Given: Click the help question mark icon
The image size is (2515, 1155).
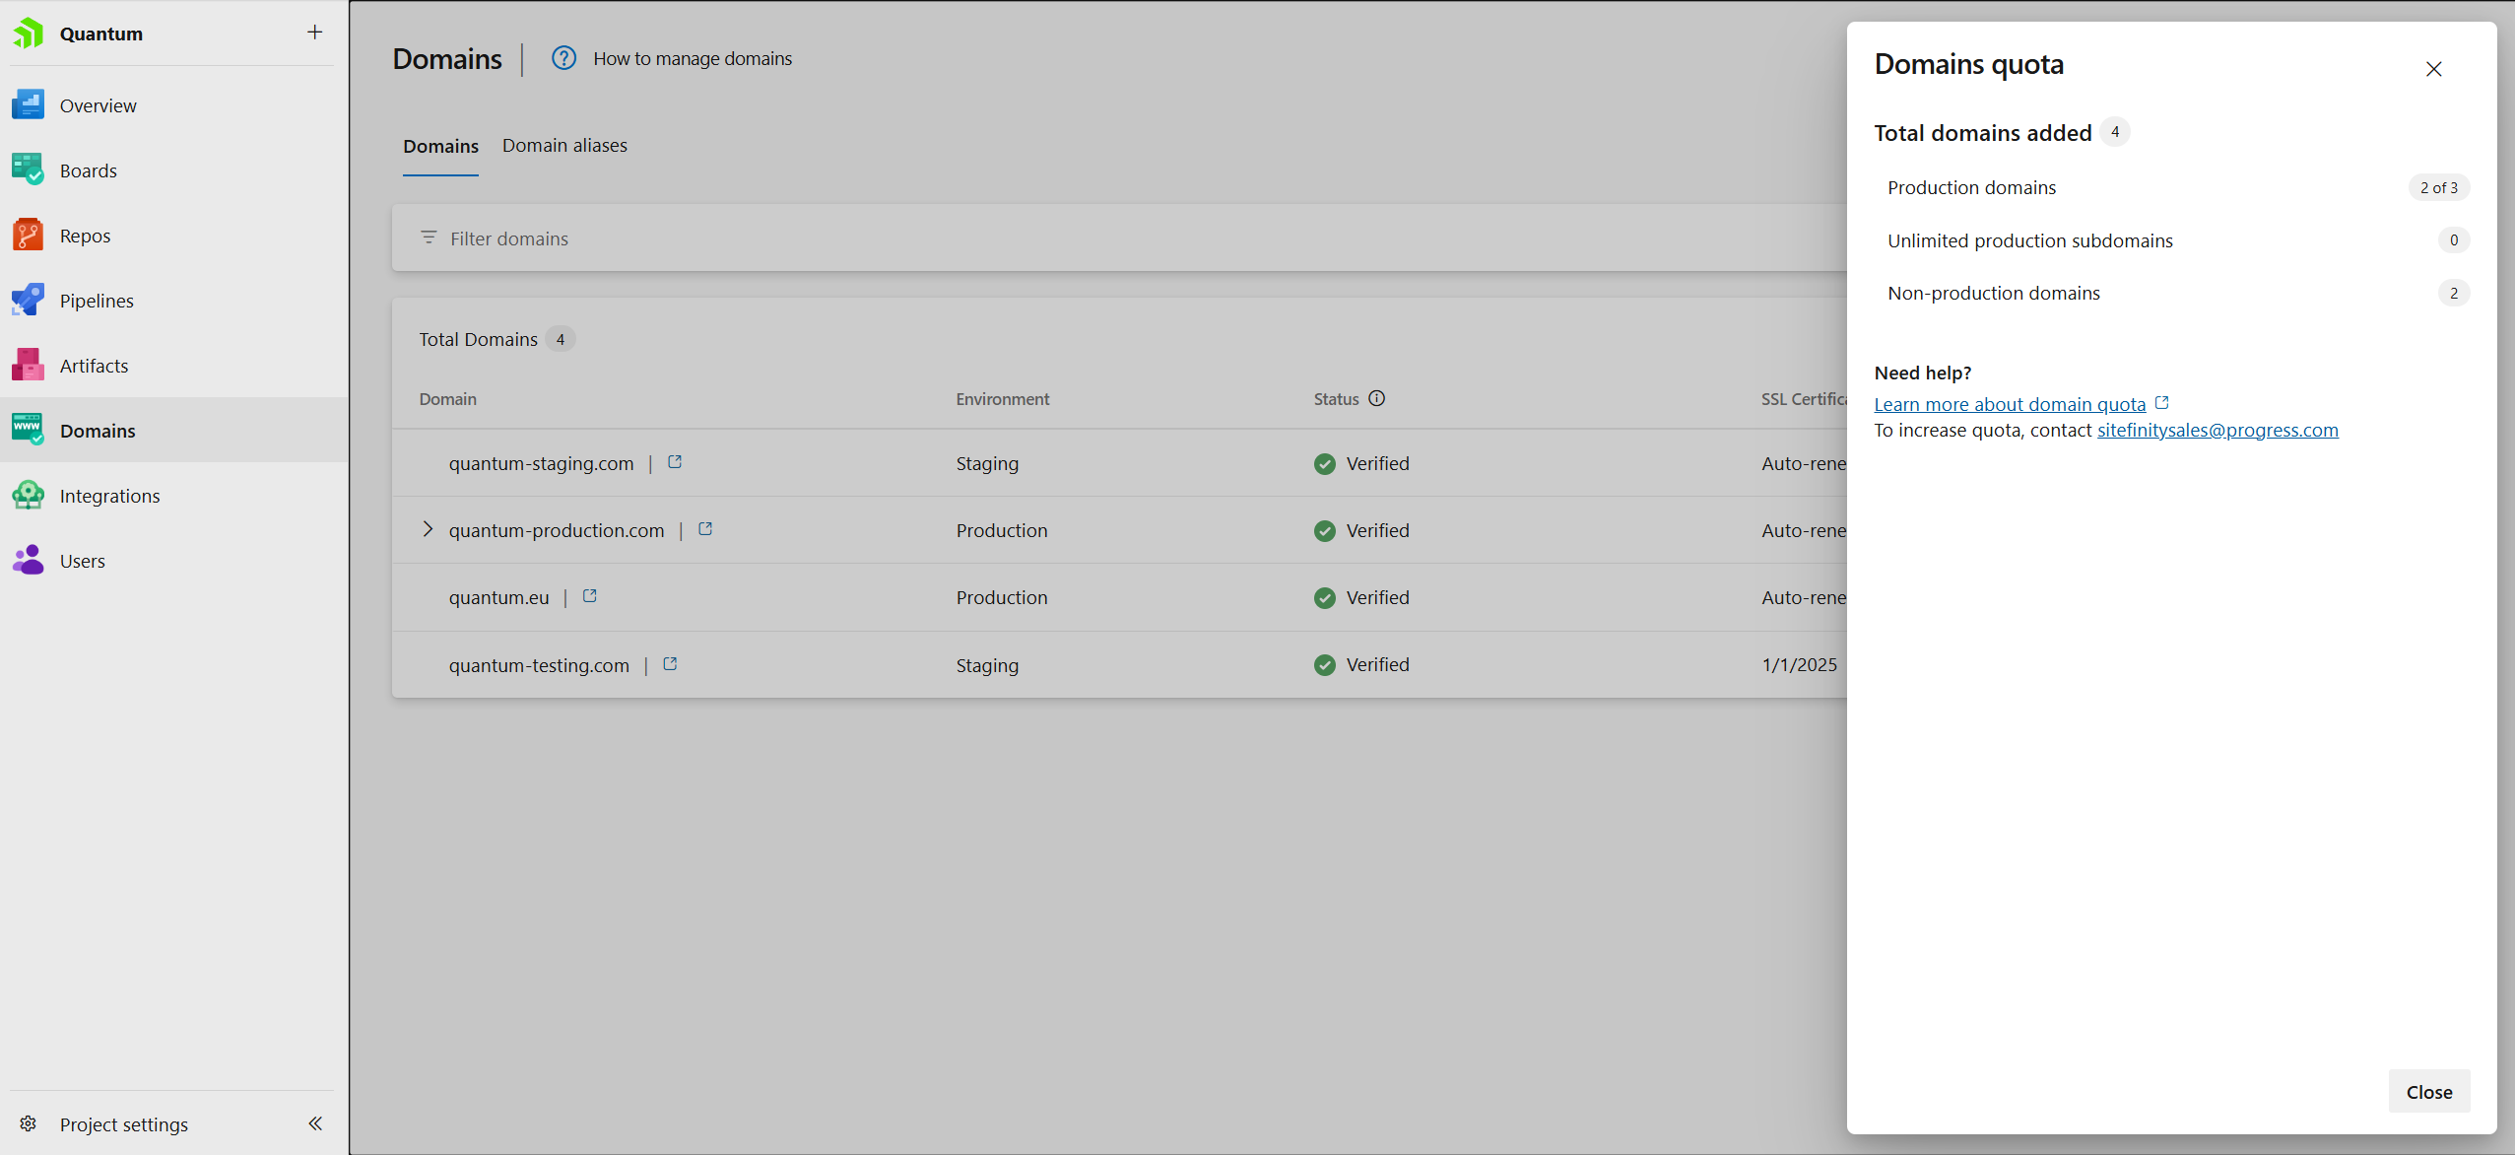Looking at the screenshot, I should tap(563, 58).
